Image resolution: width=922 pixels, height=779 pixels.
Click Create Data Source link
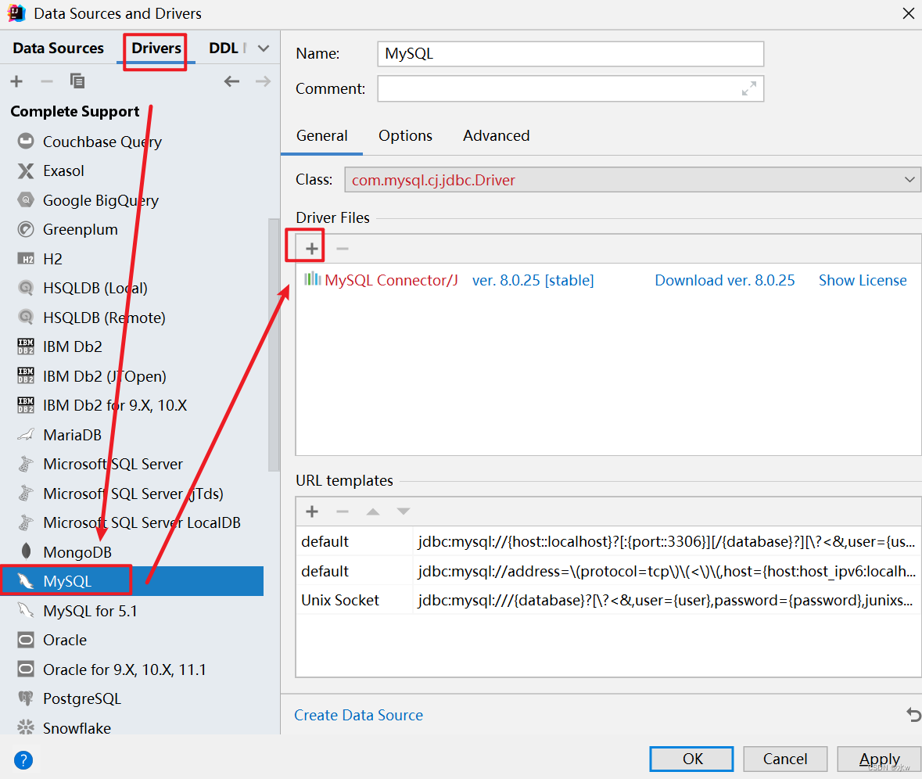point(358,715)
